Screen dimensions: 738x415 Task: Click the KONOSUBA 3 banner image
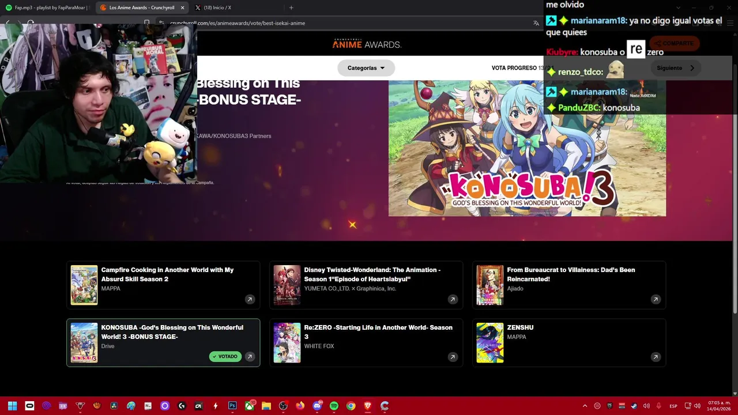tap(527, 148)
